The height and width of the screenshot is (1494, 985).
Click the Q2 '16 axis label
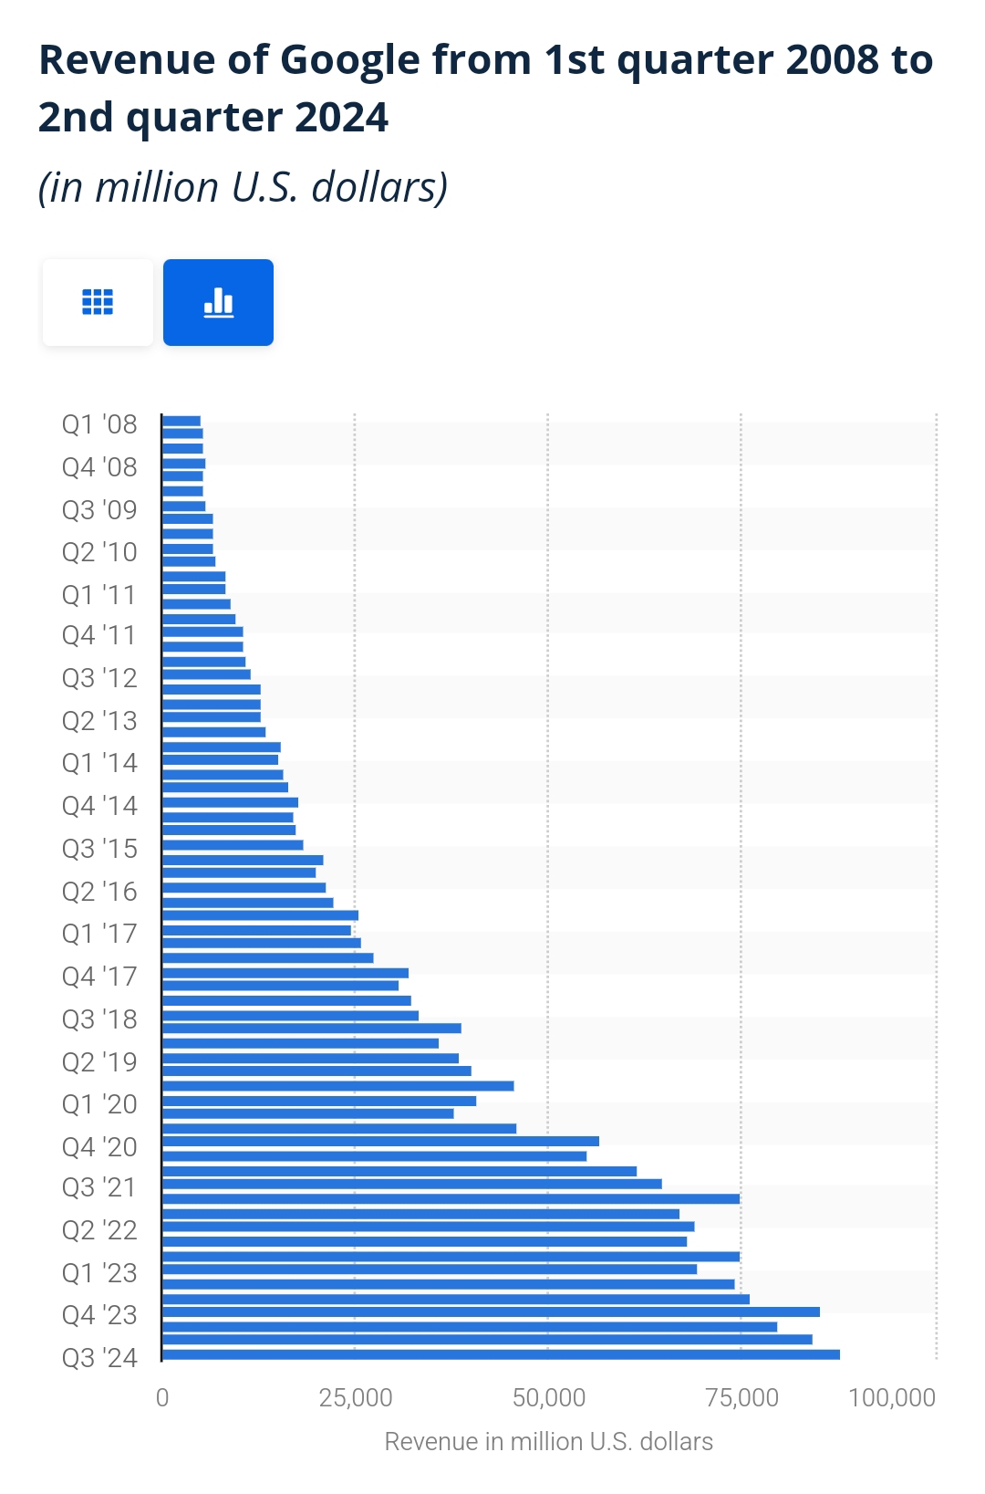99,891
